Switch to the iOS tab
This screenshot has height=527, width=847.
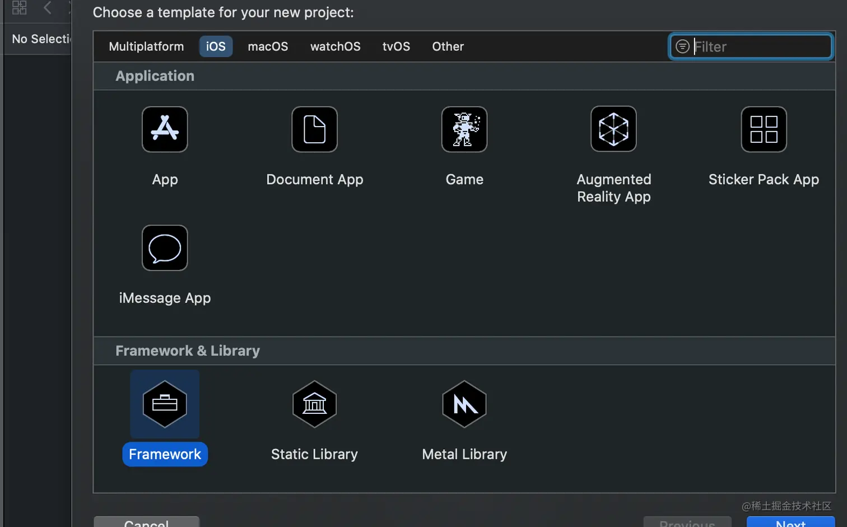pyautogui.click(x=216, y=46)
